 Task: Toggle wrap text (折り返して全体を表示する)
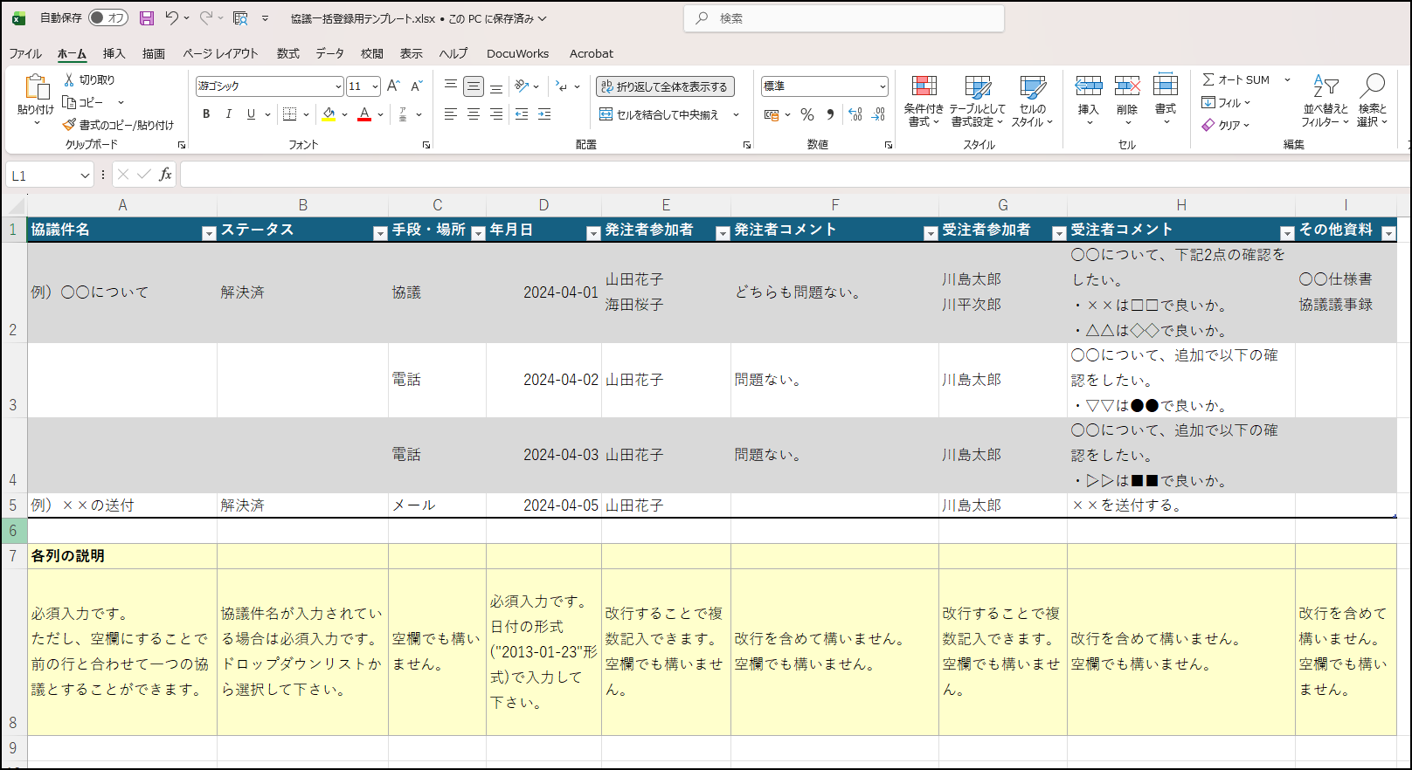666,86
